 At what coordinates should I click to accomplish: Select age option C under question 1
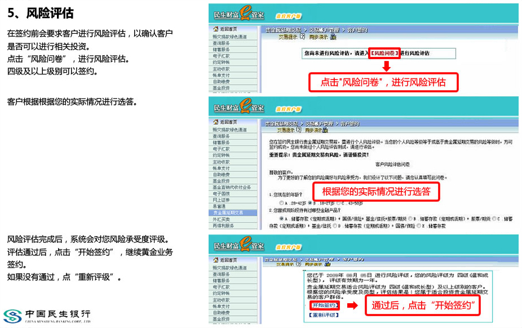point(339,203)
